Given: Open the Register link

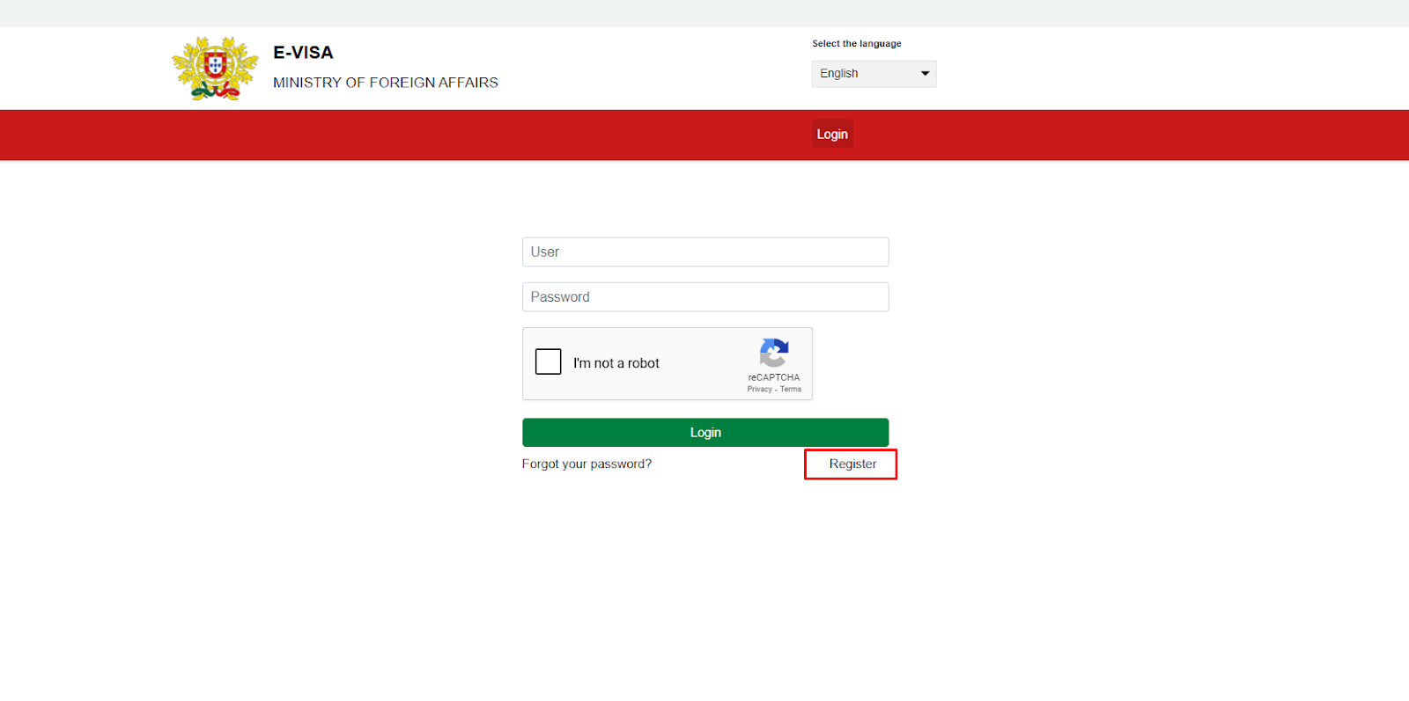Looking at the screenshot, I should coord(852,464).
